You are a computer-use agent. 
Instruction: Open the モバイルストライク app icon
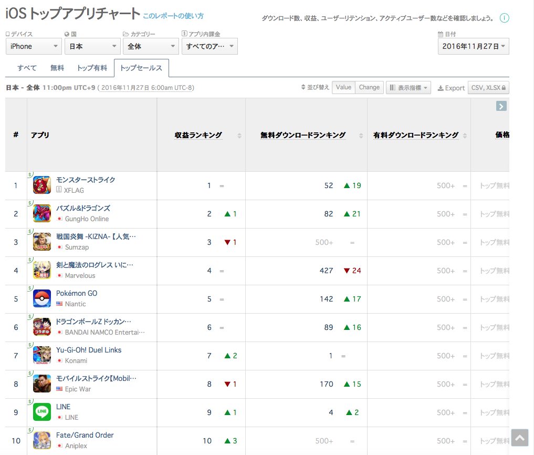coord(42,384)
